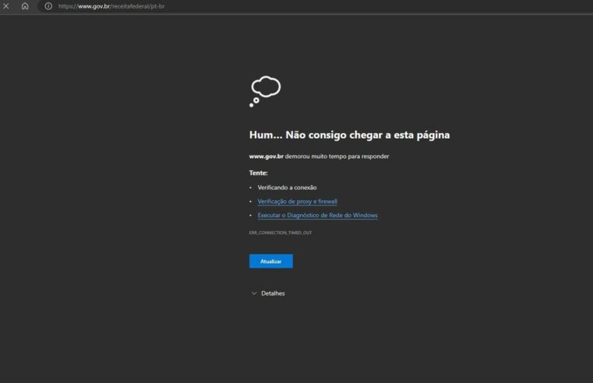Select the ERR_CONNECTION_TIMED_OUT error code text
This screenshot has height=383, width=593.
click(281, 233)
